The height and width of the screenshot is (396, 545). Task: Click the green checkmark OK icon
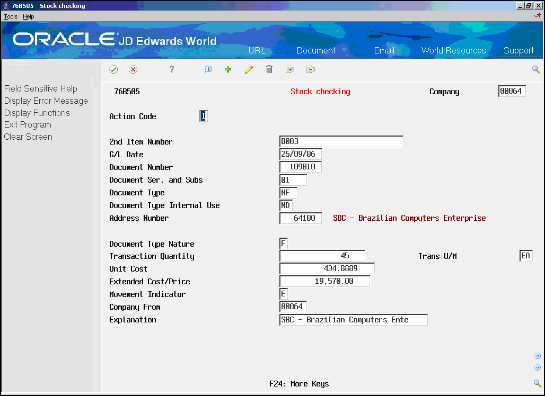click(113, 69)
